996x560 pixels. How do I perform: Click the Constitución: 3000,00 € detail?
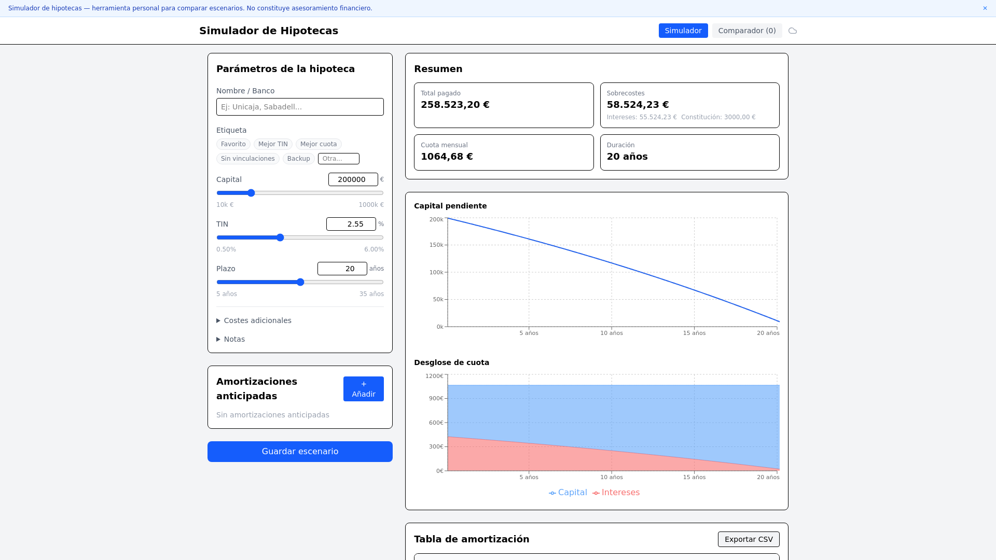[718, 117]
